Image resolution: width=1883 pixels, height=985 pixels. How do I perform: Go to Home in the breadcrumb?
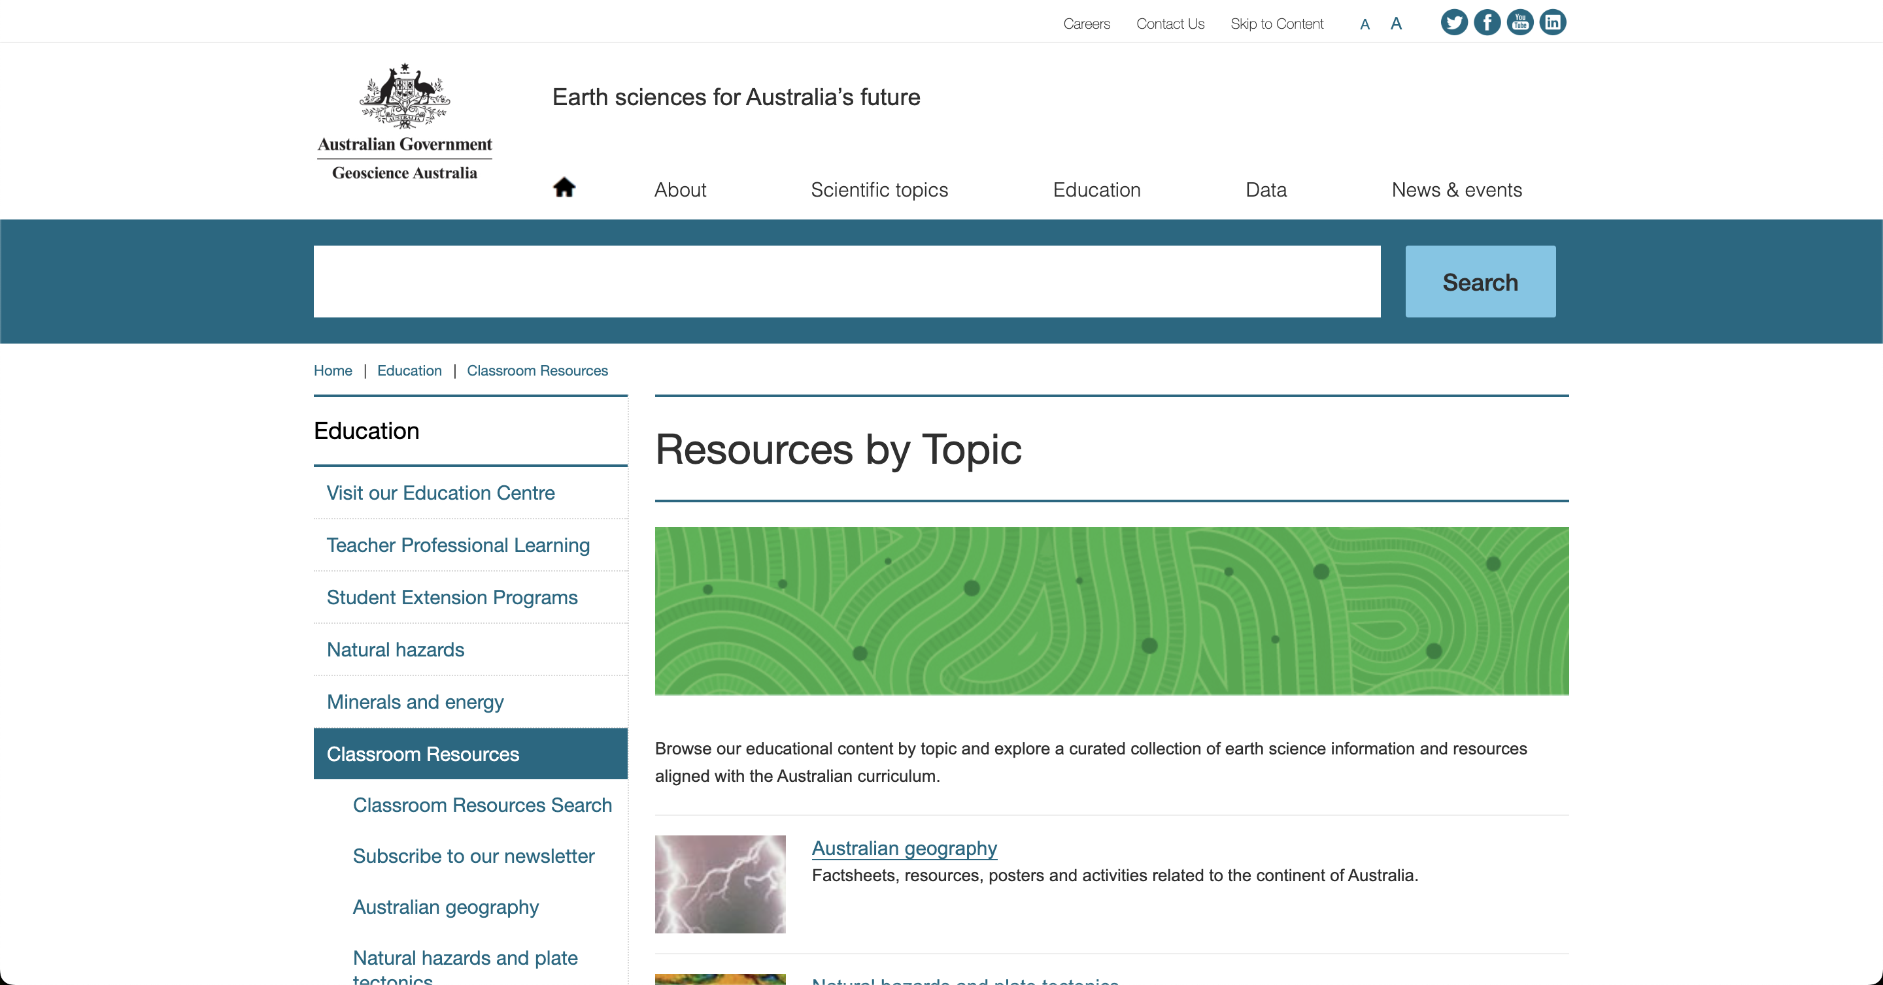pyautogui.click(x=333, y=371)
